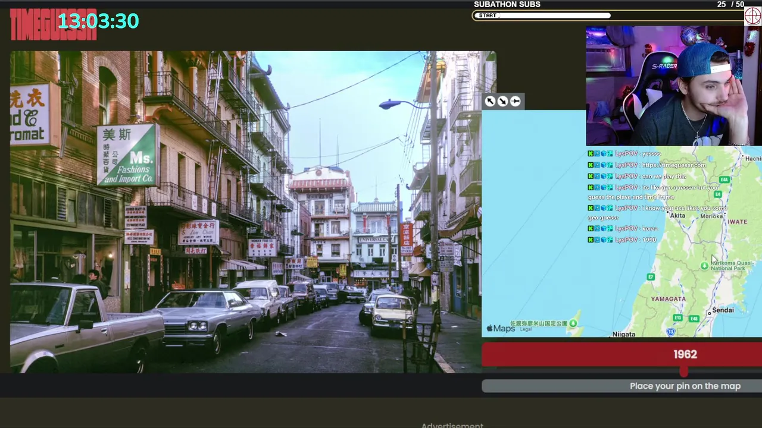Click the Akita city label on map

tap(677, 215)
